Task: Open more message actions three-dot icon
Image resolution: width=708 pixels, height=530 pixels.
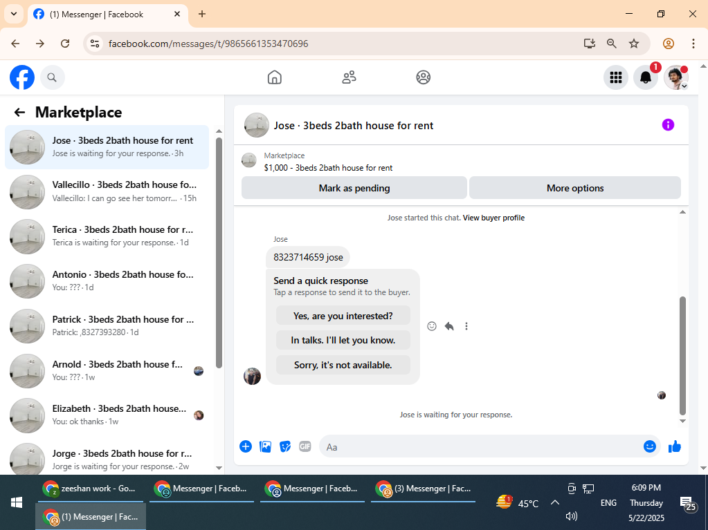Action: (x=466, y=326)
